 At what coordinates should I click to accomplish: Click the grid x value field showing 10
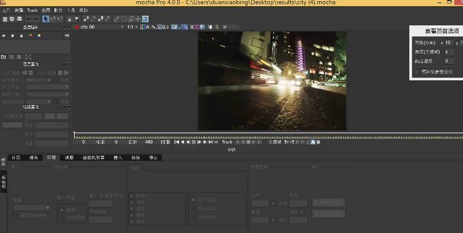pos(449,43)
